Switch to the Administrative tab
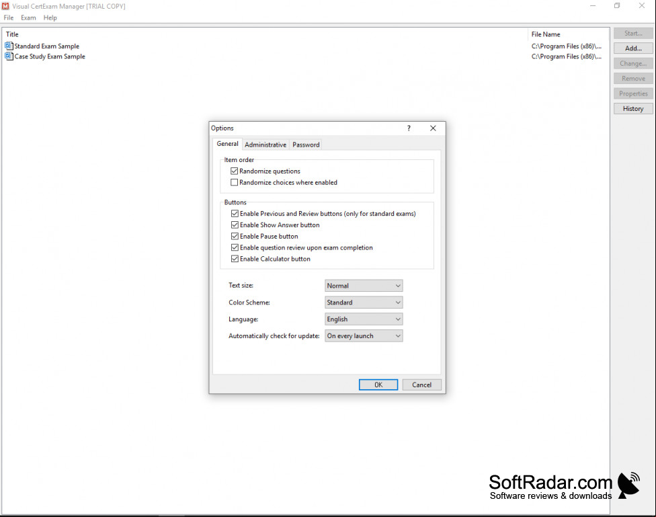The height and width of the screenshot is (517, 656). click(x=265, y=145)
